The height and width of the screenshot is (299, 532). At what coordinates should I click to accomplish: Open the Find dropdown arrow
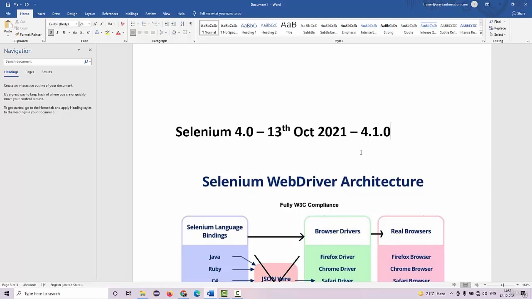[x=505, y=22]
